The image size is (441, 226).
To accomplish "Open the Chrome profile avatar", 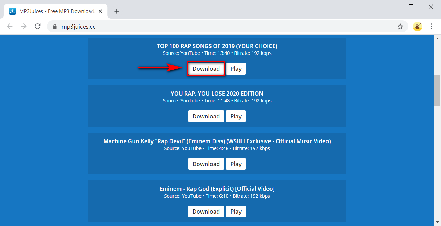I will (417, 27).
